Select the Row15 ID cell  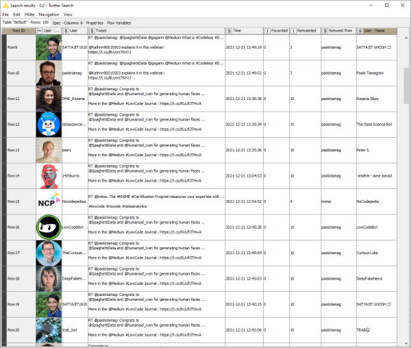pyautogui.click(x=21, y=201)
